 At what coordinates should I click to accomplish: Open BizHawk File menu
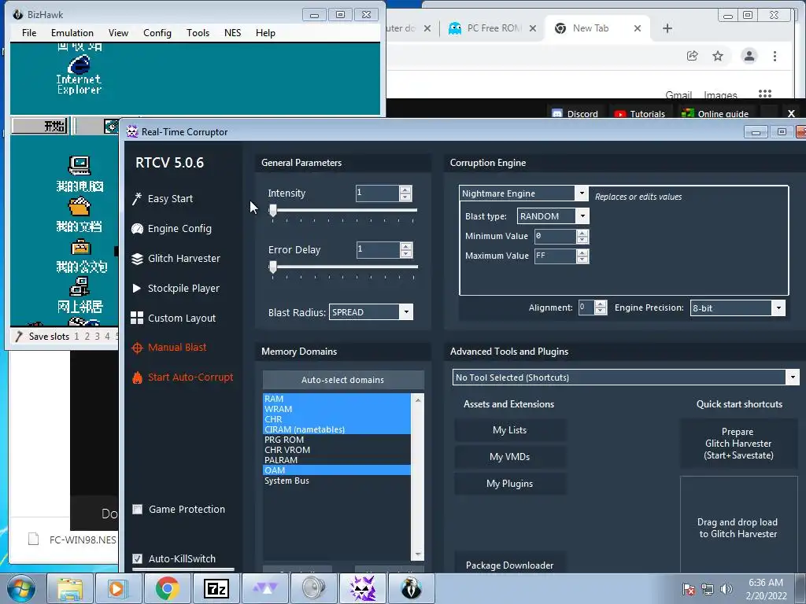pos(29,33)
